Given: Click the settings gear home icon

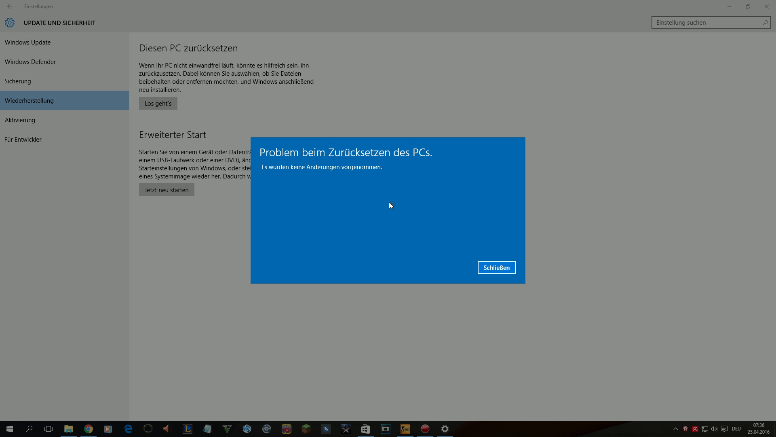Looking at the screenshot, I should (x=10, y=23).
